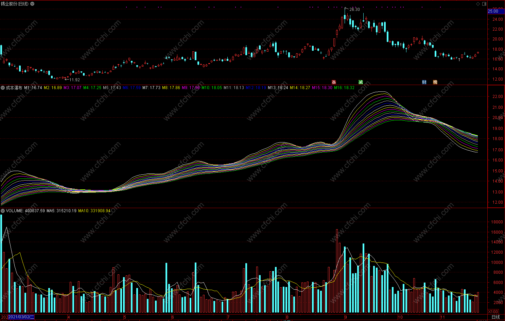
Task: Click the green 减 event marker
Action: coord(361,82)
